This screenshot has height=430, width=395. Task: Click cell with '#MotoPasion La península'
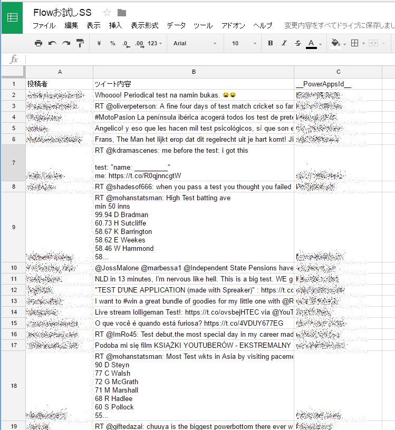(x=194, y=117)
